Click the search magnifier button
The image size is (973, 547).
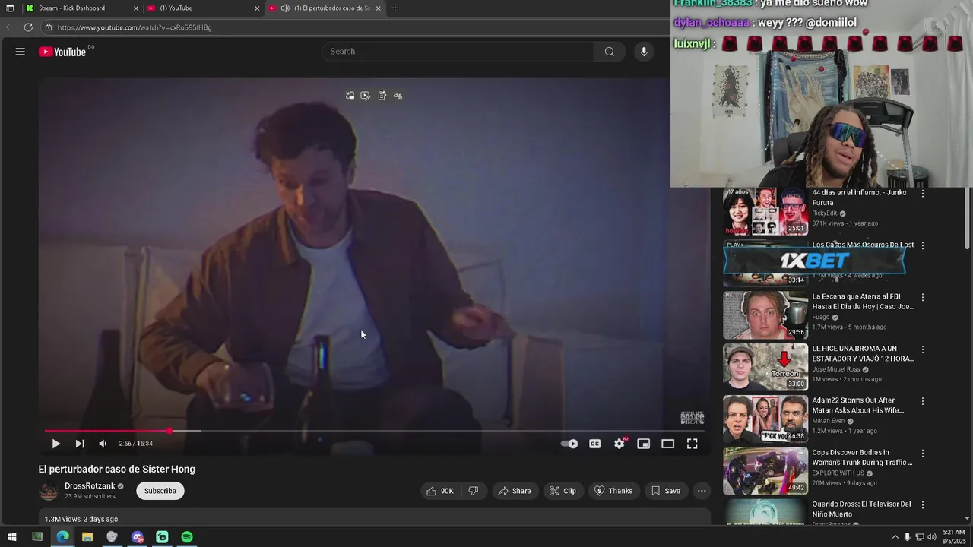click(x=609, y=52)
